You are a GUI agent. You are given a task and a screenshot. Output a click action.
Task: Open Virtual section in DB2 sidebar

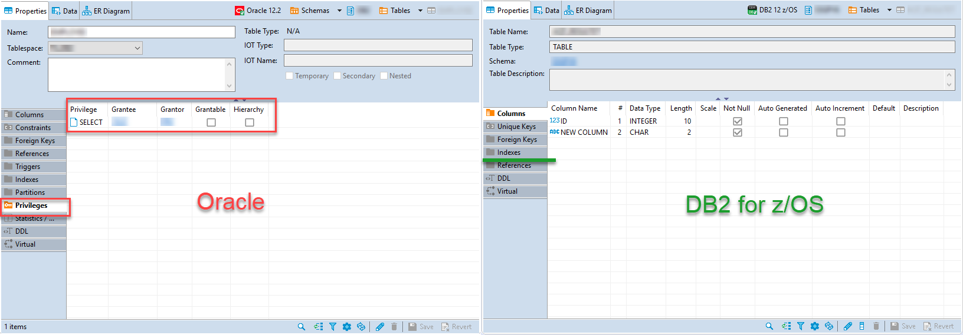tap(515, 191)
